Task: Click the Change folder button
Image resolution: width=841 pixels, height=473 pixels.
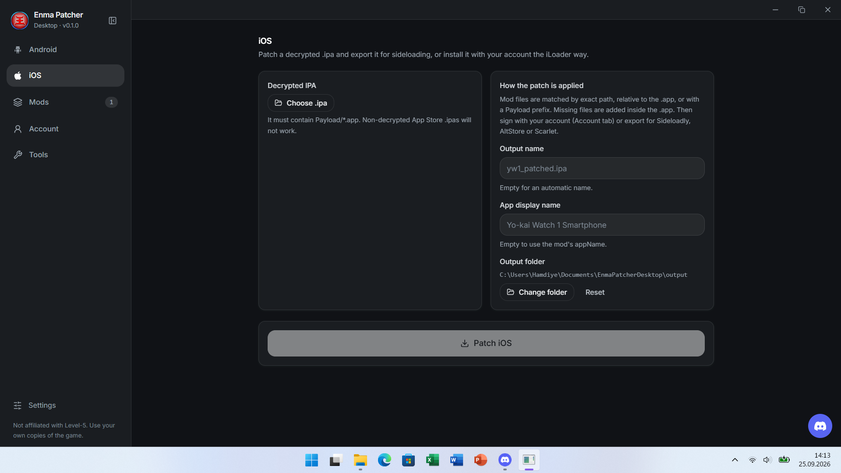Action: click(x=537, y=292)
